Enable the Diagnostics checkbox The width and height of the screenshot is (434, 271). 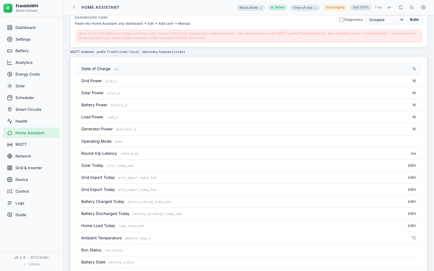pos(341,20)
